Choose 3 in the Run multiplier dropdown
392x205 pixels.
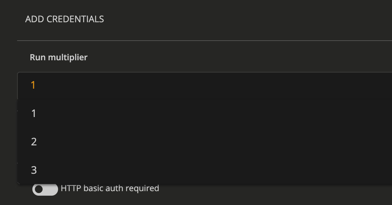click(34, 170)
